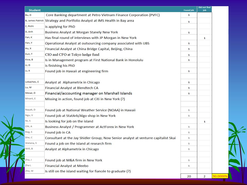Select Found a job at research firm cell

pos(78,144)
